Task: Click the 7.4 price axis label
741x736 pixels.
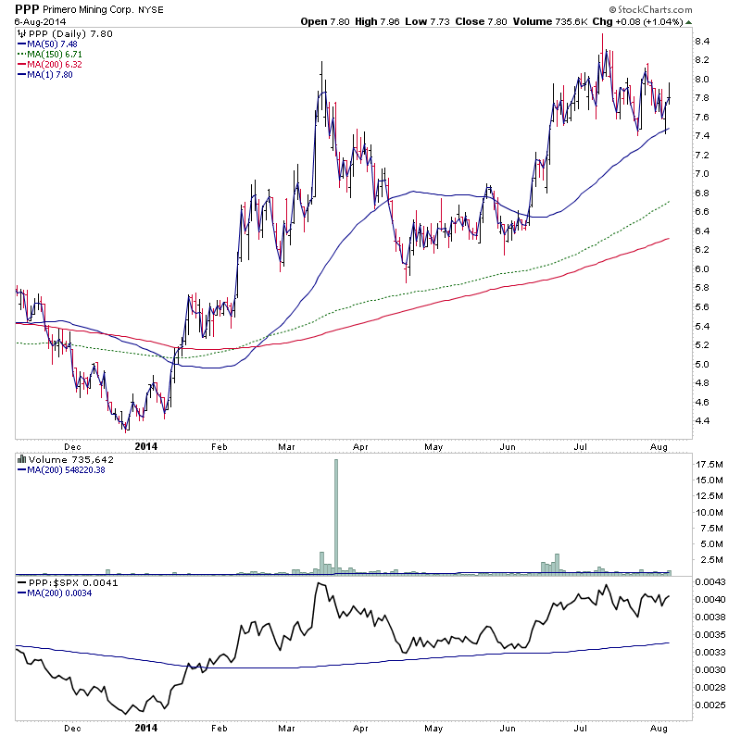Action: (x=702, y=136)
